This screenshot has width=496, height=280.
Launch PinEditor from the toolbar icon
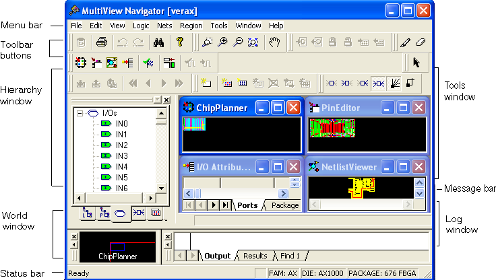[x=96, y=63]
